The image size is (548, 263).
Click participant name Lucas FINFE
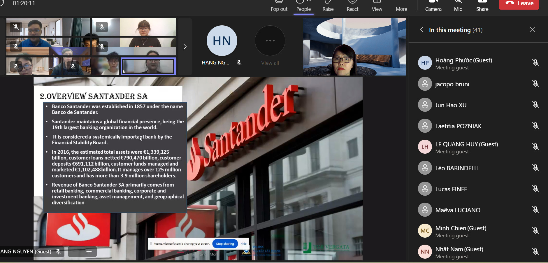[x=451, y=189]
